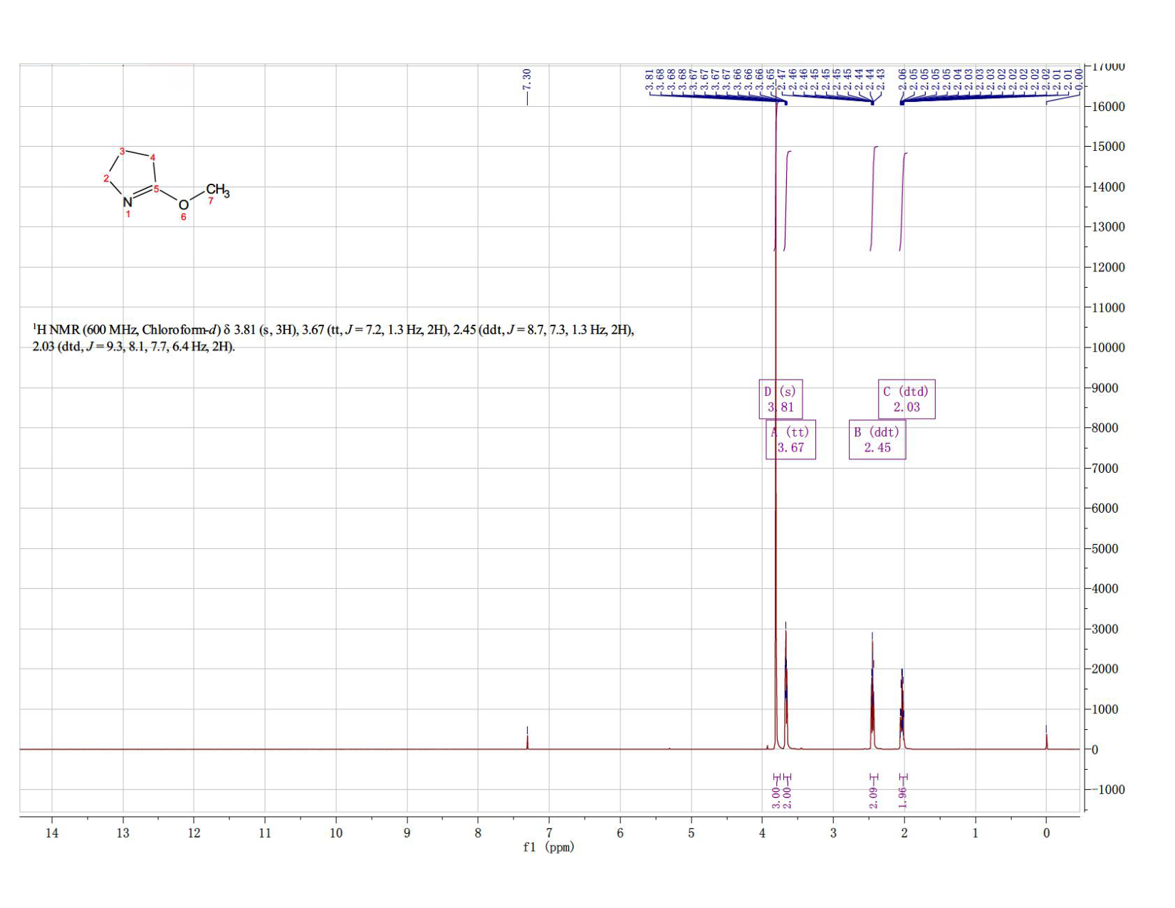Viewport: 1175px width, 908px height.
Task: Click the 16000 intensity axis tick label
Action: click(x=1107, y=107)
